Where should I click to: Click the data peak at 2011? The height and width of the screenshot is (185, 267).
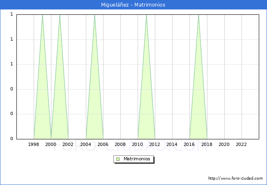click(146, 15)
